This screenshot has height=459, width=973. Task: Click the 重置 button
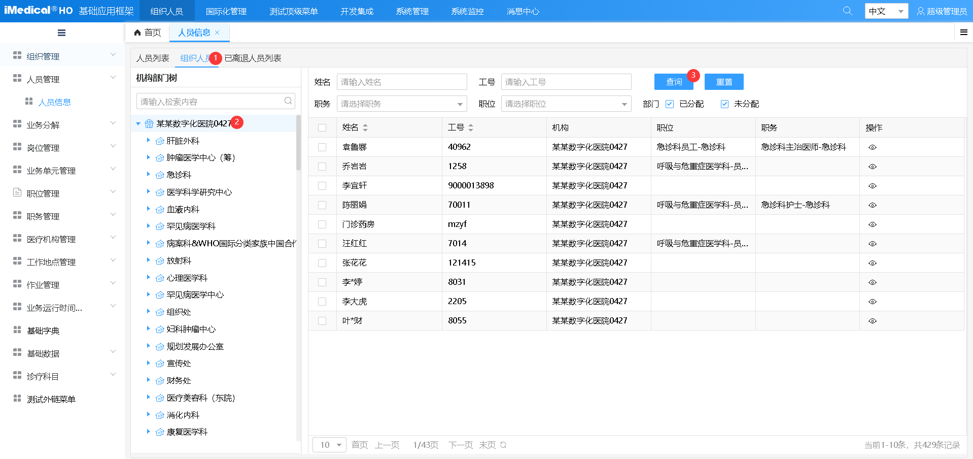tap(723, 82)
